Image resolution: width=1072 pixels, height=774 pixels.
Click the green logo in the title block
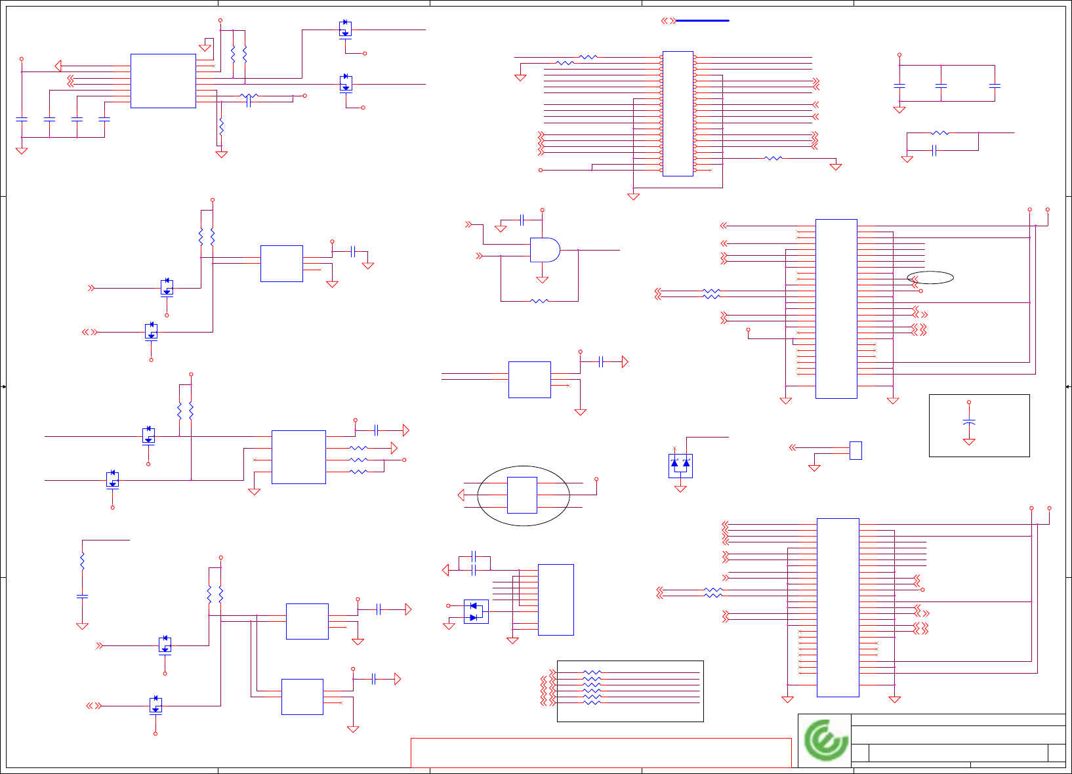(x=826, y=740)
